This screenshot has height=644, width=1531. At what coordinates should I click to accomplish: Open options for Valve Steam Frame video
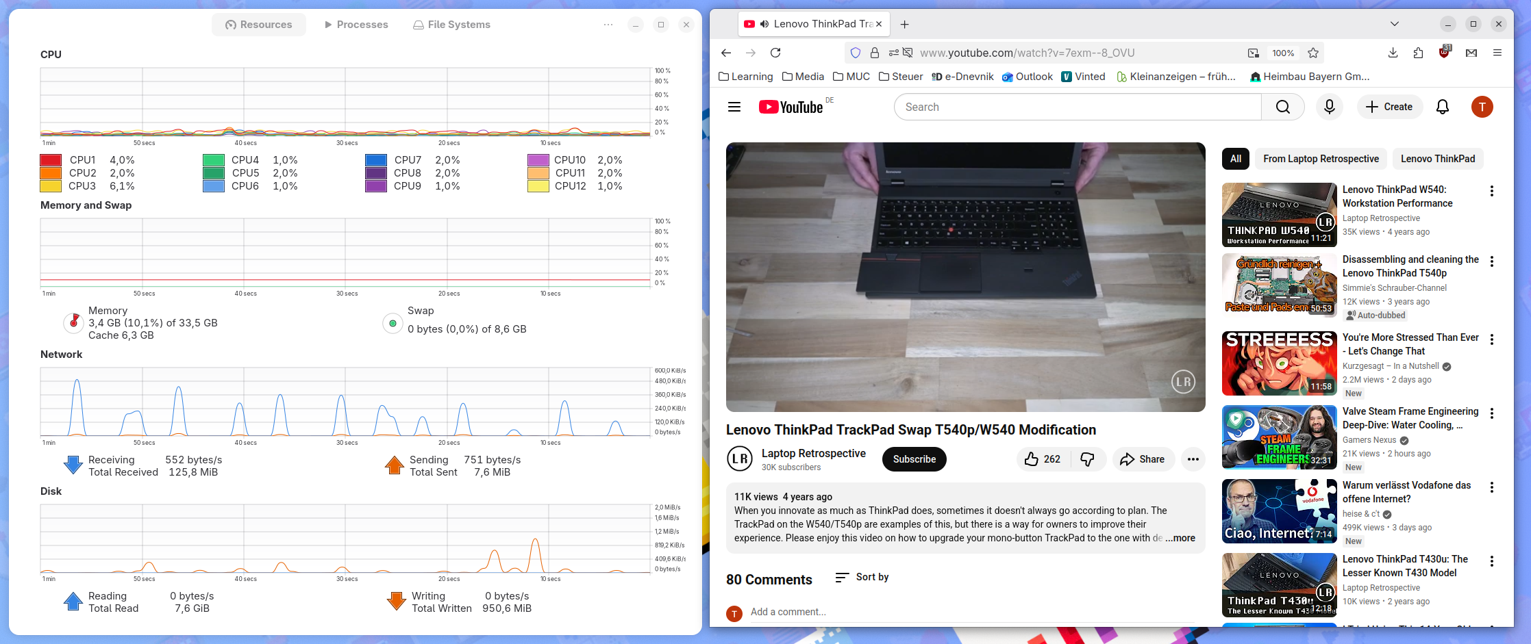tap(1492, 413)
